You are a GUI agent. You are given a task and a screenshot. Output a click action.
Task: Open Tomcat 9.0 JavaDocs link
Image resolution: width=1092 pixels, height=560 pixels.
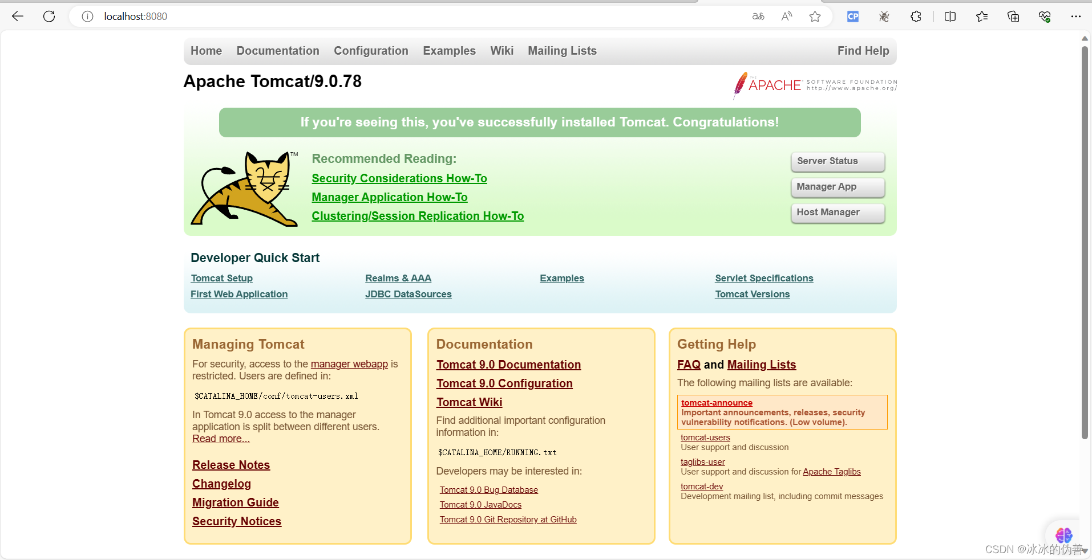[x=480, y=505]
